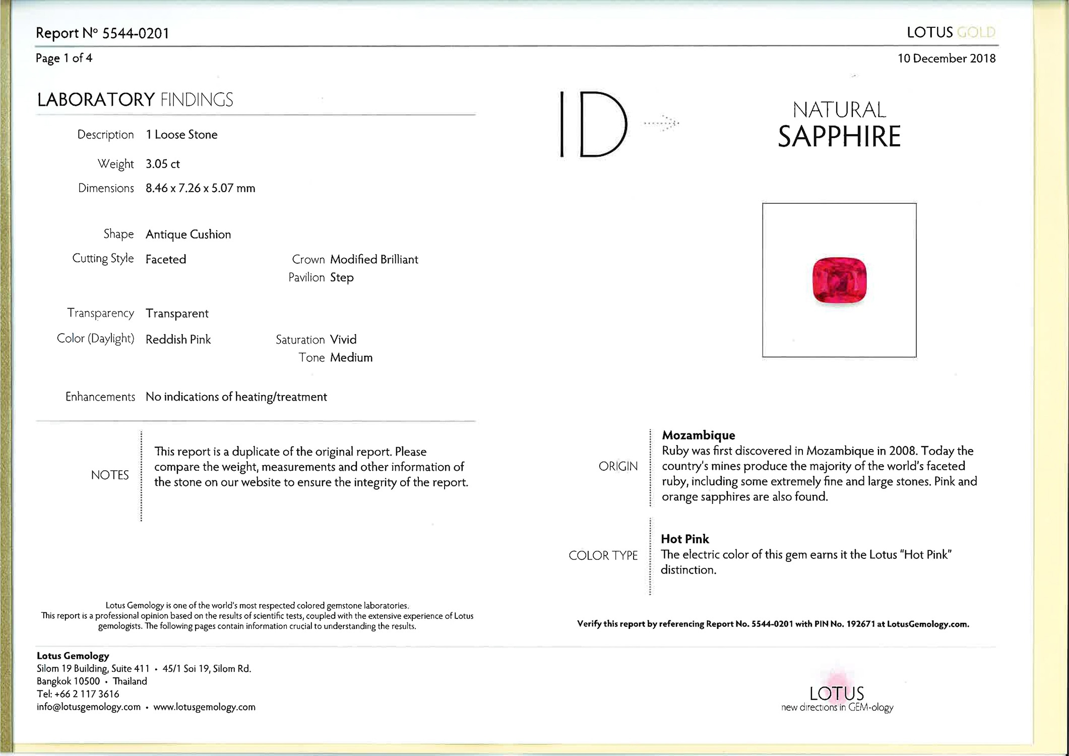The image size is (1069, 756).
Task: Click the large ID logo mark
Action: click(594, 124)
